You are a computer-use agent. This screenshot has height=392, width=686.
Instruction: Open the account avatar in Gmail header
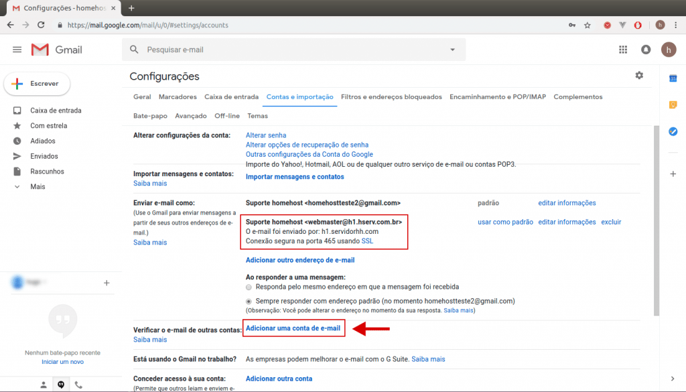tap(669, 50)
